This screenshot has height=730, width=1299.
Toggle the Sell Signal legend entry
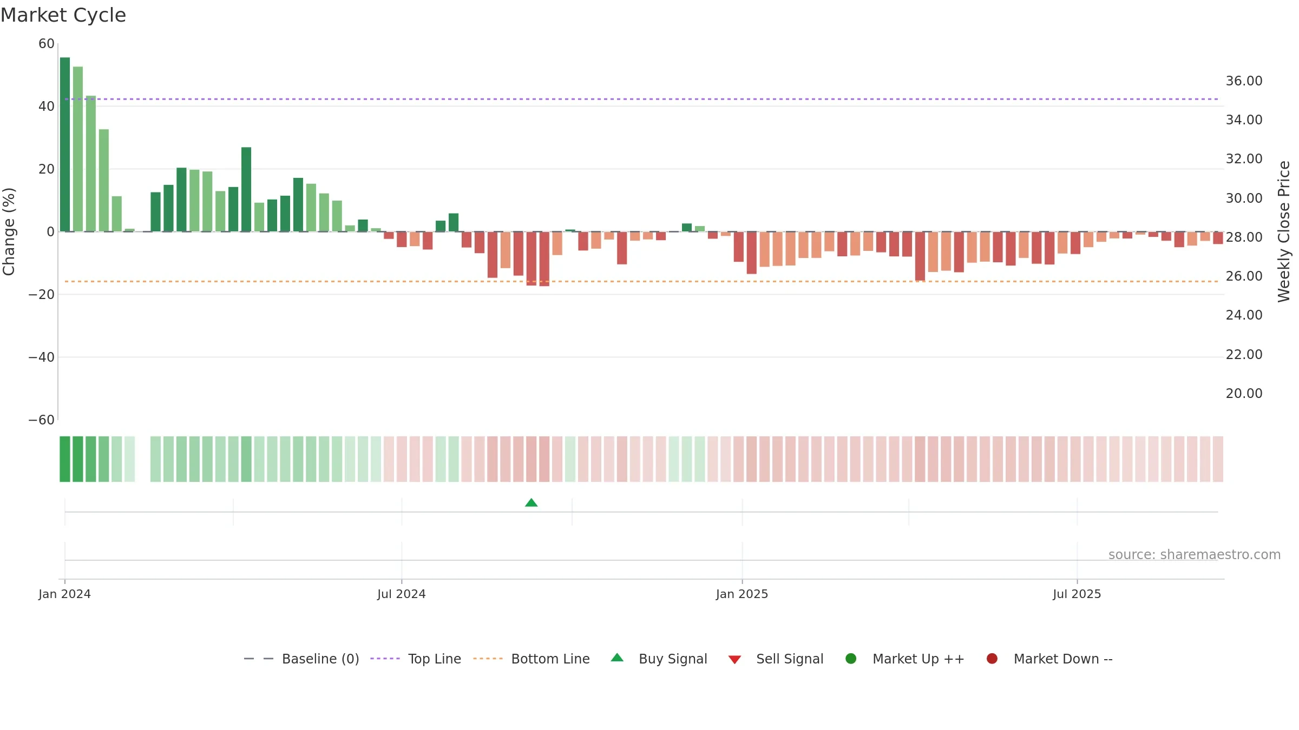pyautogui.click(x=776, y=659)
